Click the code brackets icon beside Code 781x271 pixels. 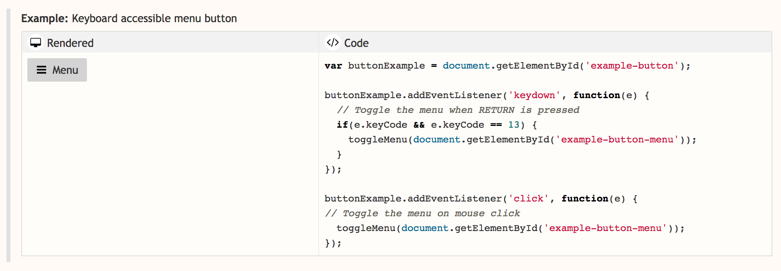pos(333,43)
